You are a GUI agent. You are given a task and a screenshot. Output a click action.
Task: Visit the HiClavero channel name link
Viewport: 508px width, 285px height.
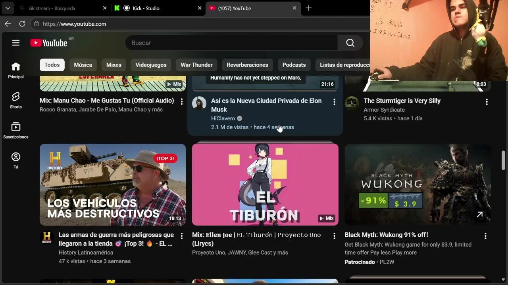point(223,118)
